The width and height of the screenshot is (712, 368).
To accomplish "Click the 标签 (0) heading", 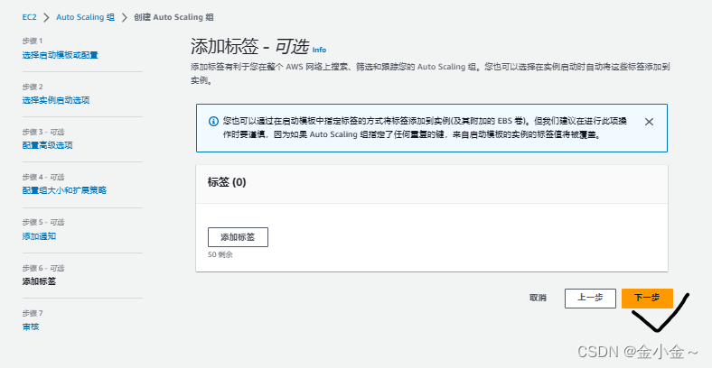I will pos(227,182).
